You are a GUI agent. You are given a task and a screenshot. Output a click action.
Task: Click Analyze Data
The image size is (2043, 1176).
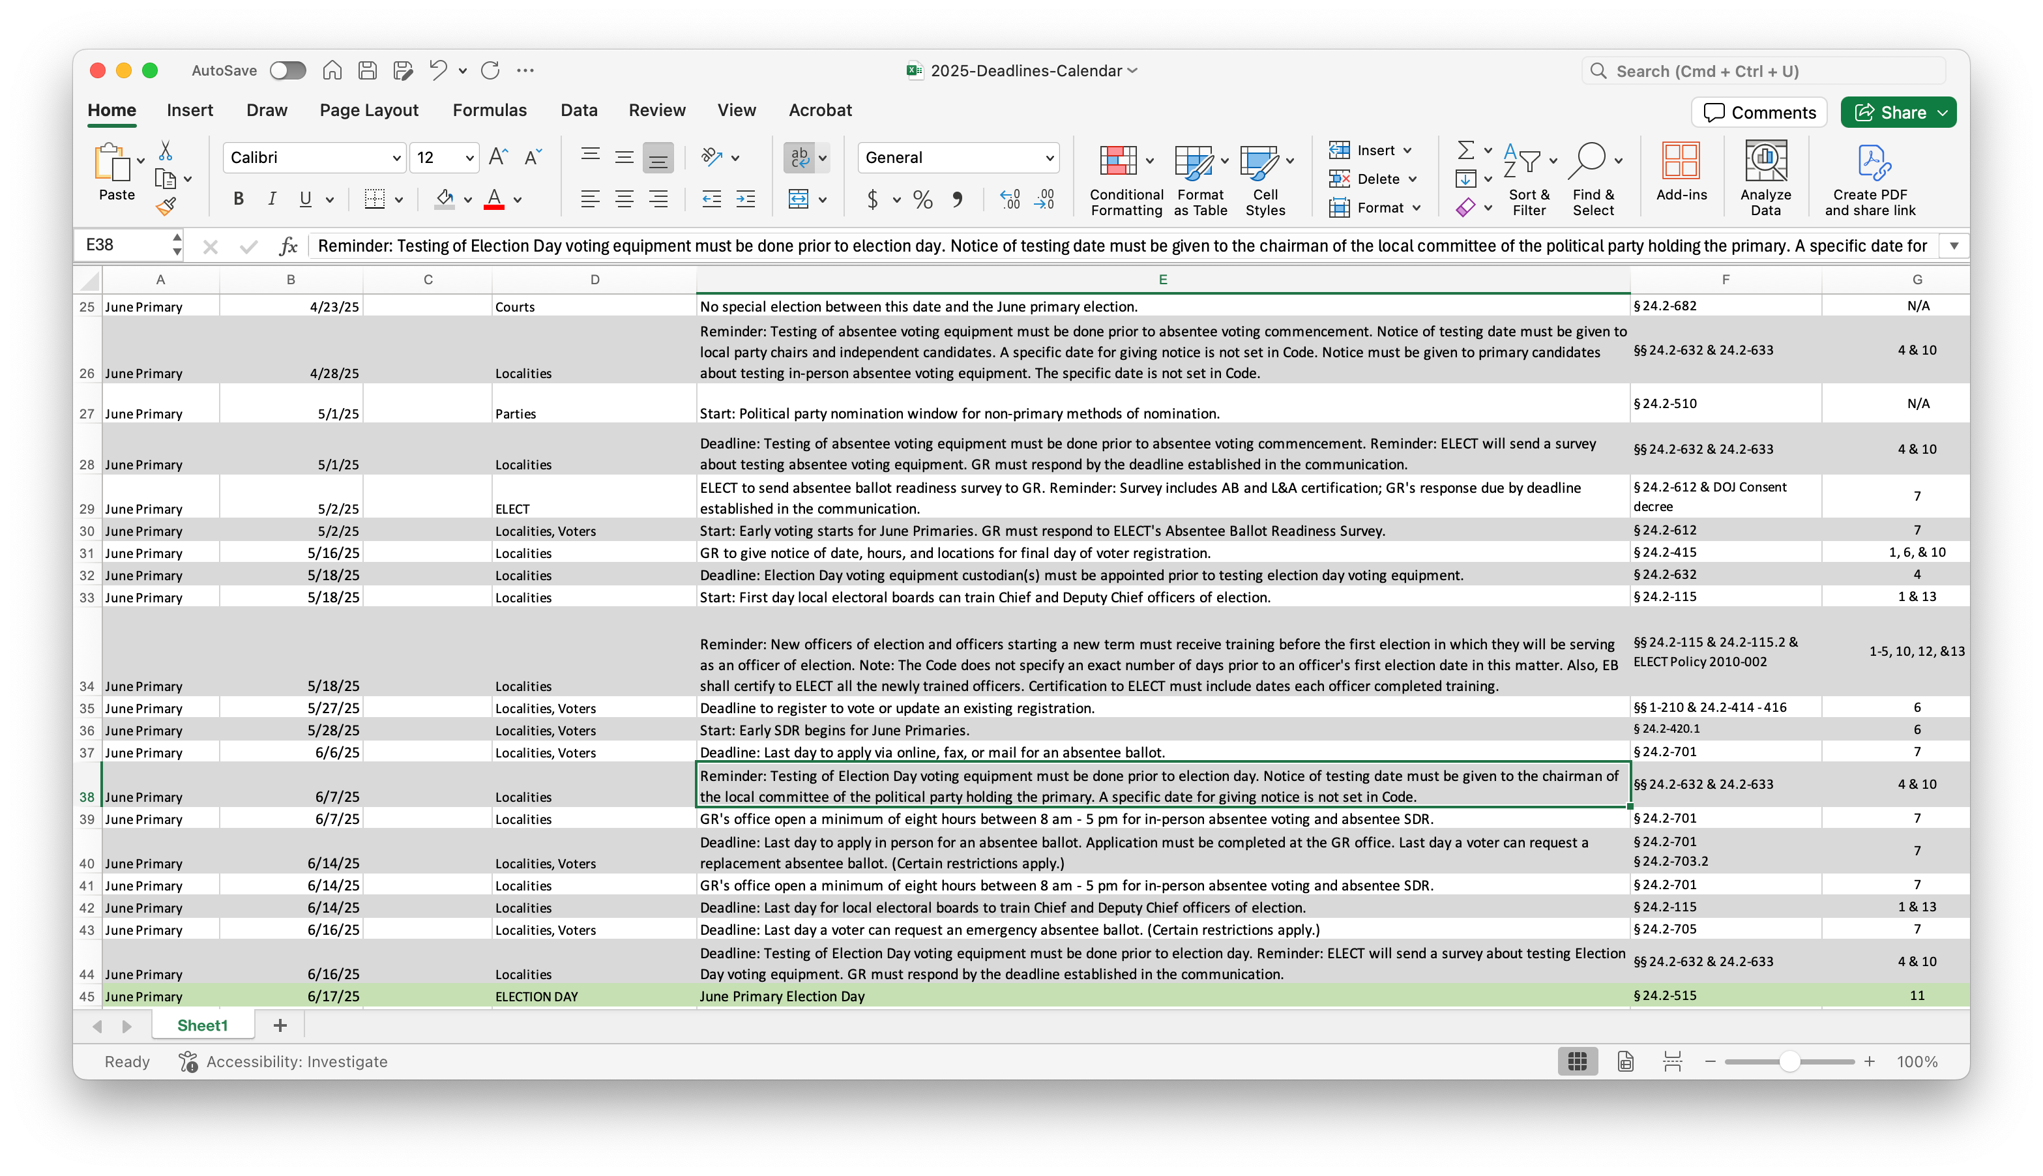pyautogui.click(x=1765, y=179)
